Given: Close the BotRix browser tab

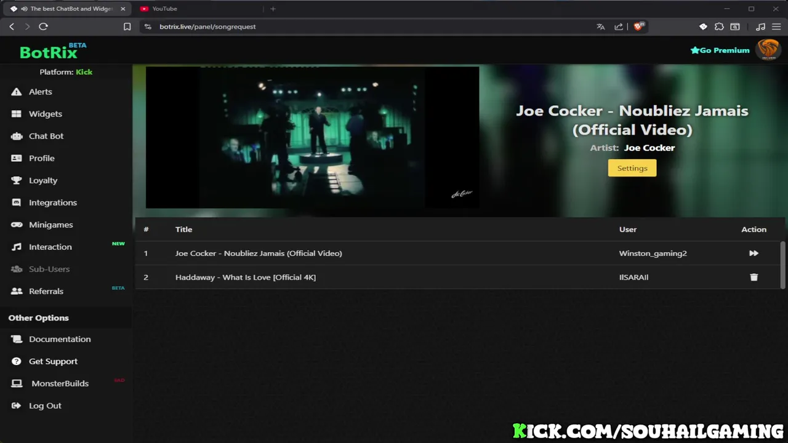Looking at the screenshot, I should click(123, 9).
